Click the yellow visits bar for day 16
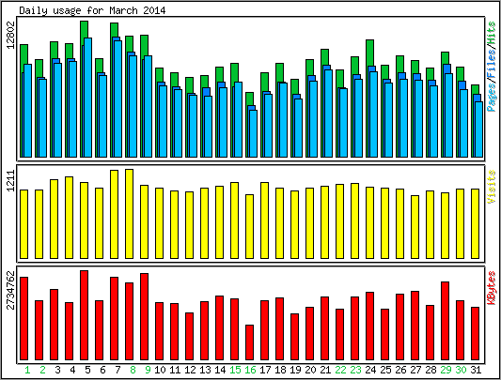This screenshot has width=501, height=380. 249,226
